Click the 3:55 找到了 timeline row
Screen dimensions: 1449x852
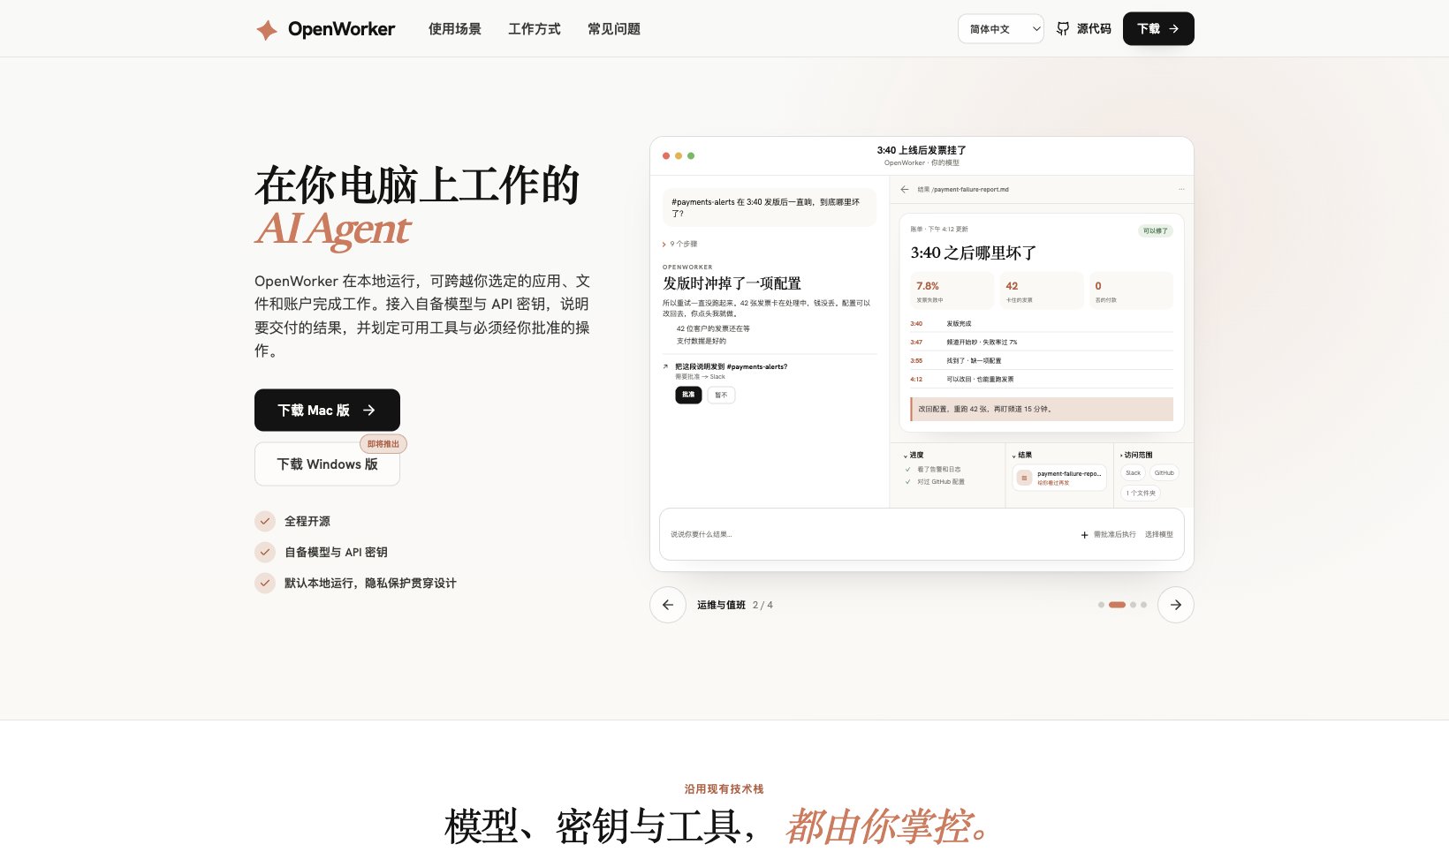(1042, 361)
